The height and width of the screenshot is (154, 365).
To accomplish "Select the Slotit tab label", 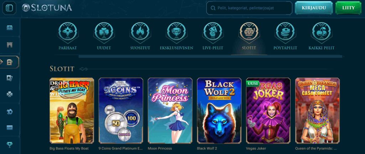I will (249, 48).
